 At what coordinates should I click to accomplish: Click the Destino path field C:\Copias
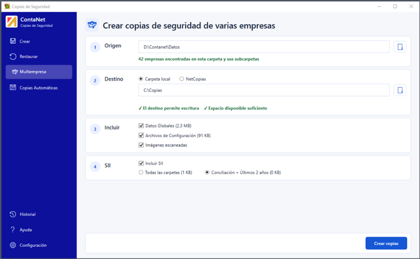coord(264,90)
